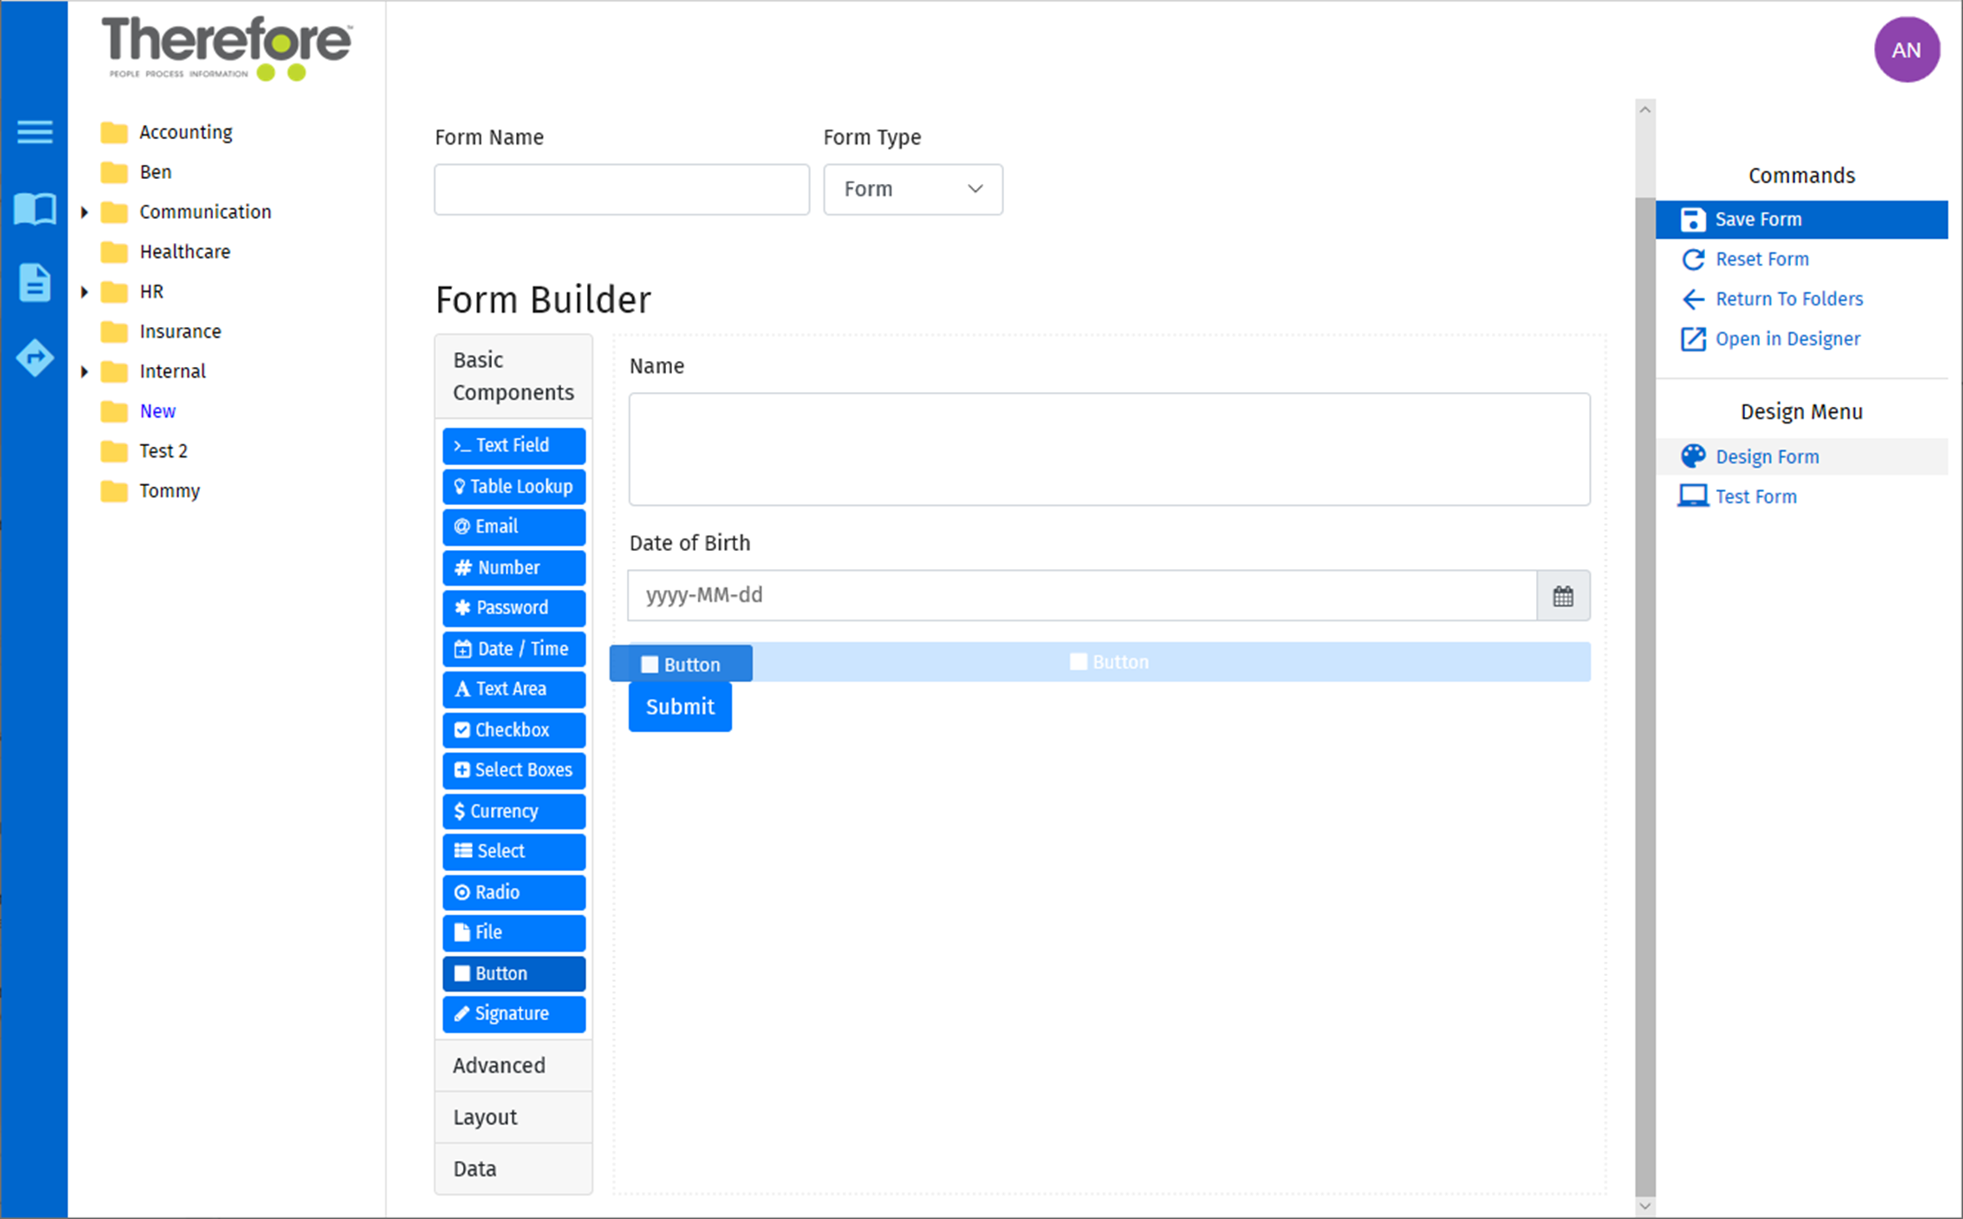Toggle the checkbox on the right Button element
Image resolution: width=1963 pixels, height=1219 pixels.
click(1078, 661)
